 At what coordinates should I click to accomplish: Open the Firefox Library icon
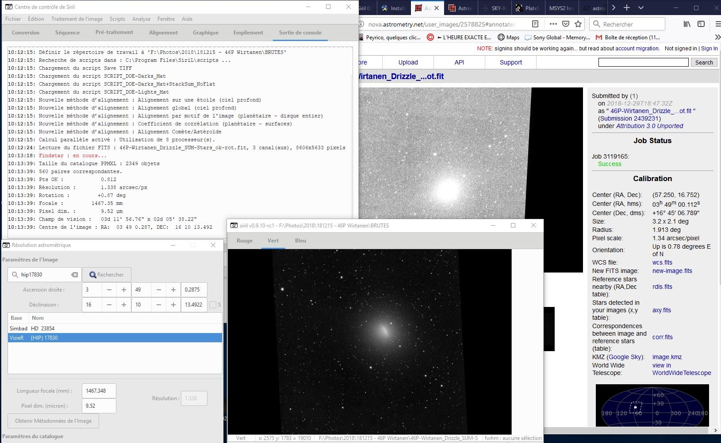point(687,24)
